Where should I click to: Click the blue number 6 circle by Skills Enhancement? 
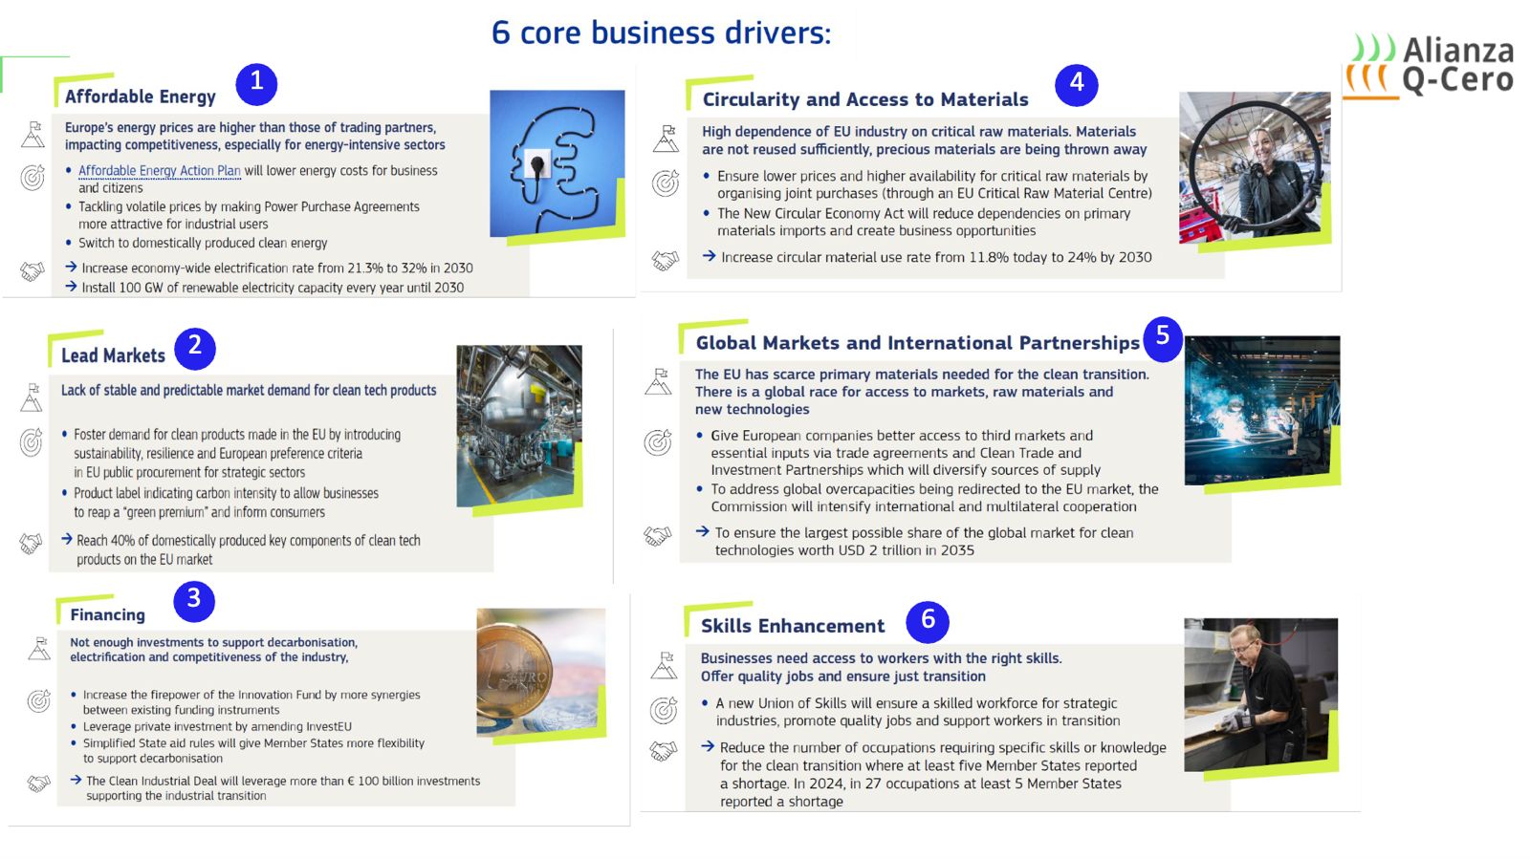click(928, 622)
